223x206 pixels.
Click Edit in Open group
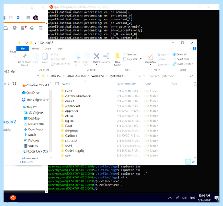pos(161,60)
